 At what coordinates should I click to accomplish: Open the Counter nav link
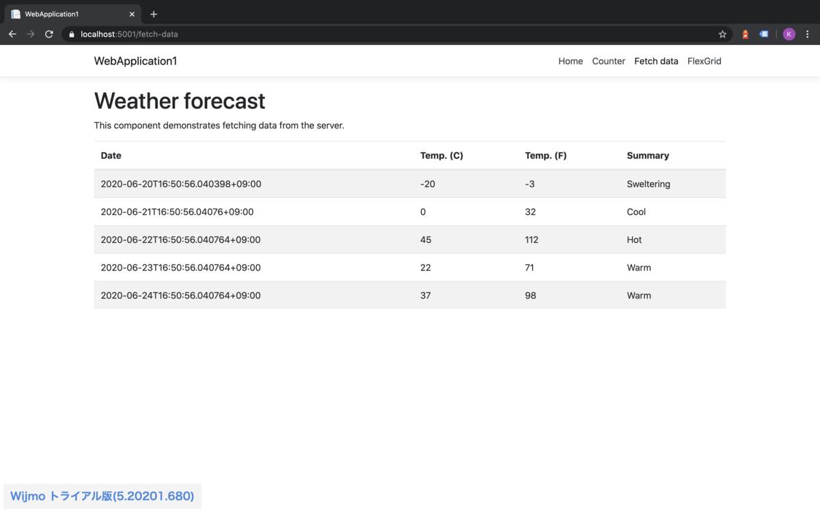pyautogui.click(x=609, y=61)
